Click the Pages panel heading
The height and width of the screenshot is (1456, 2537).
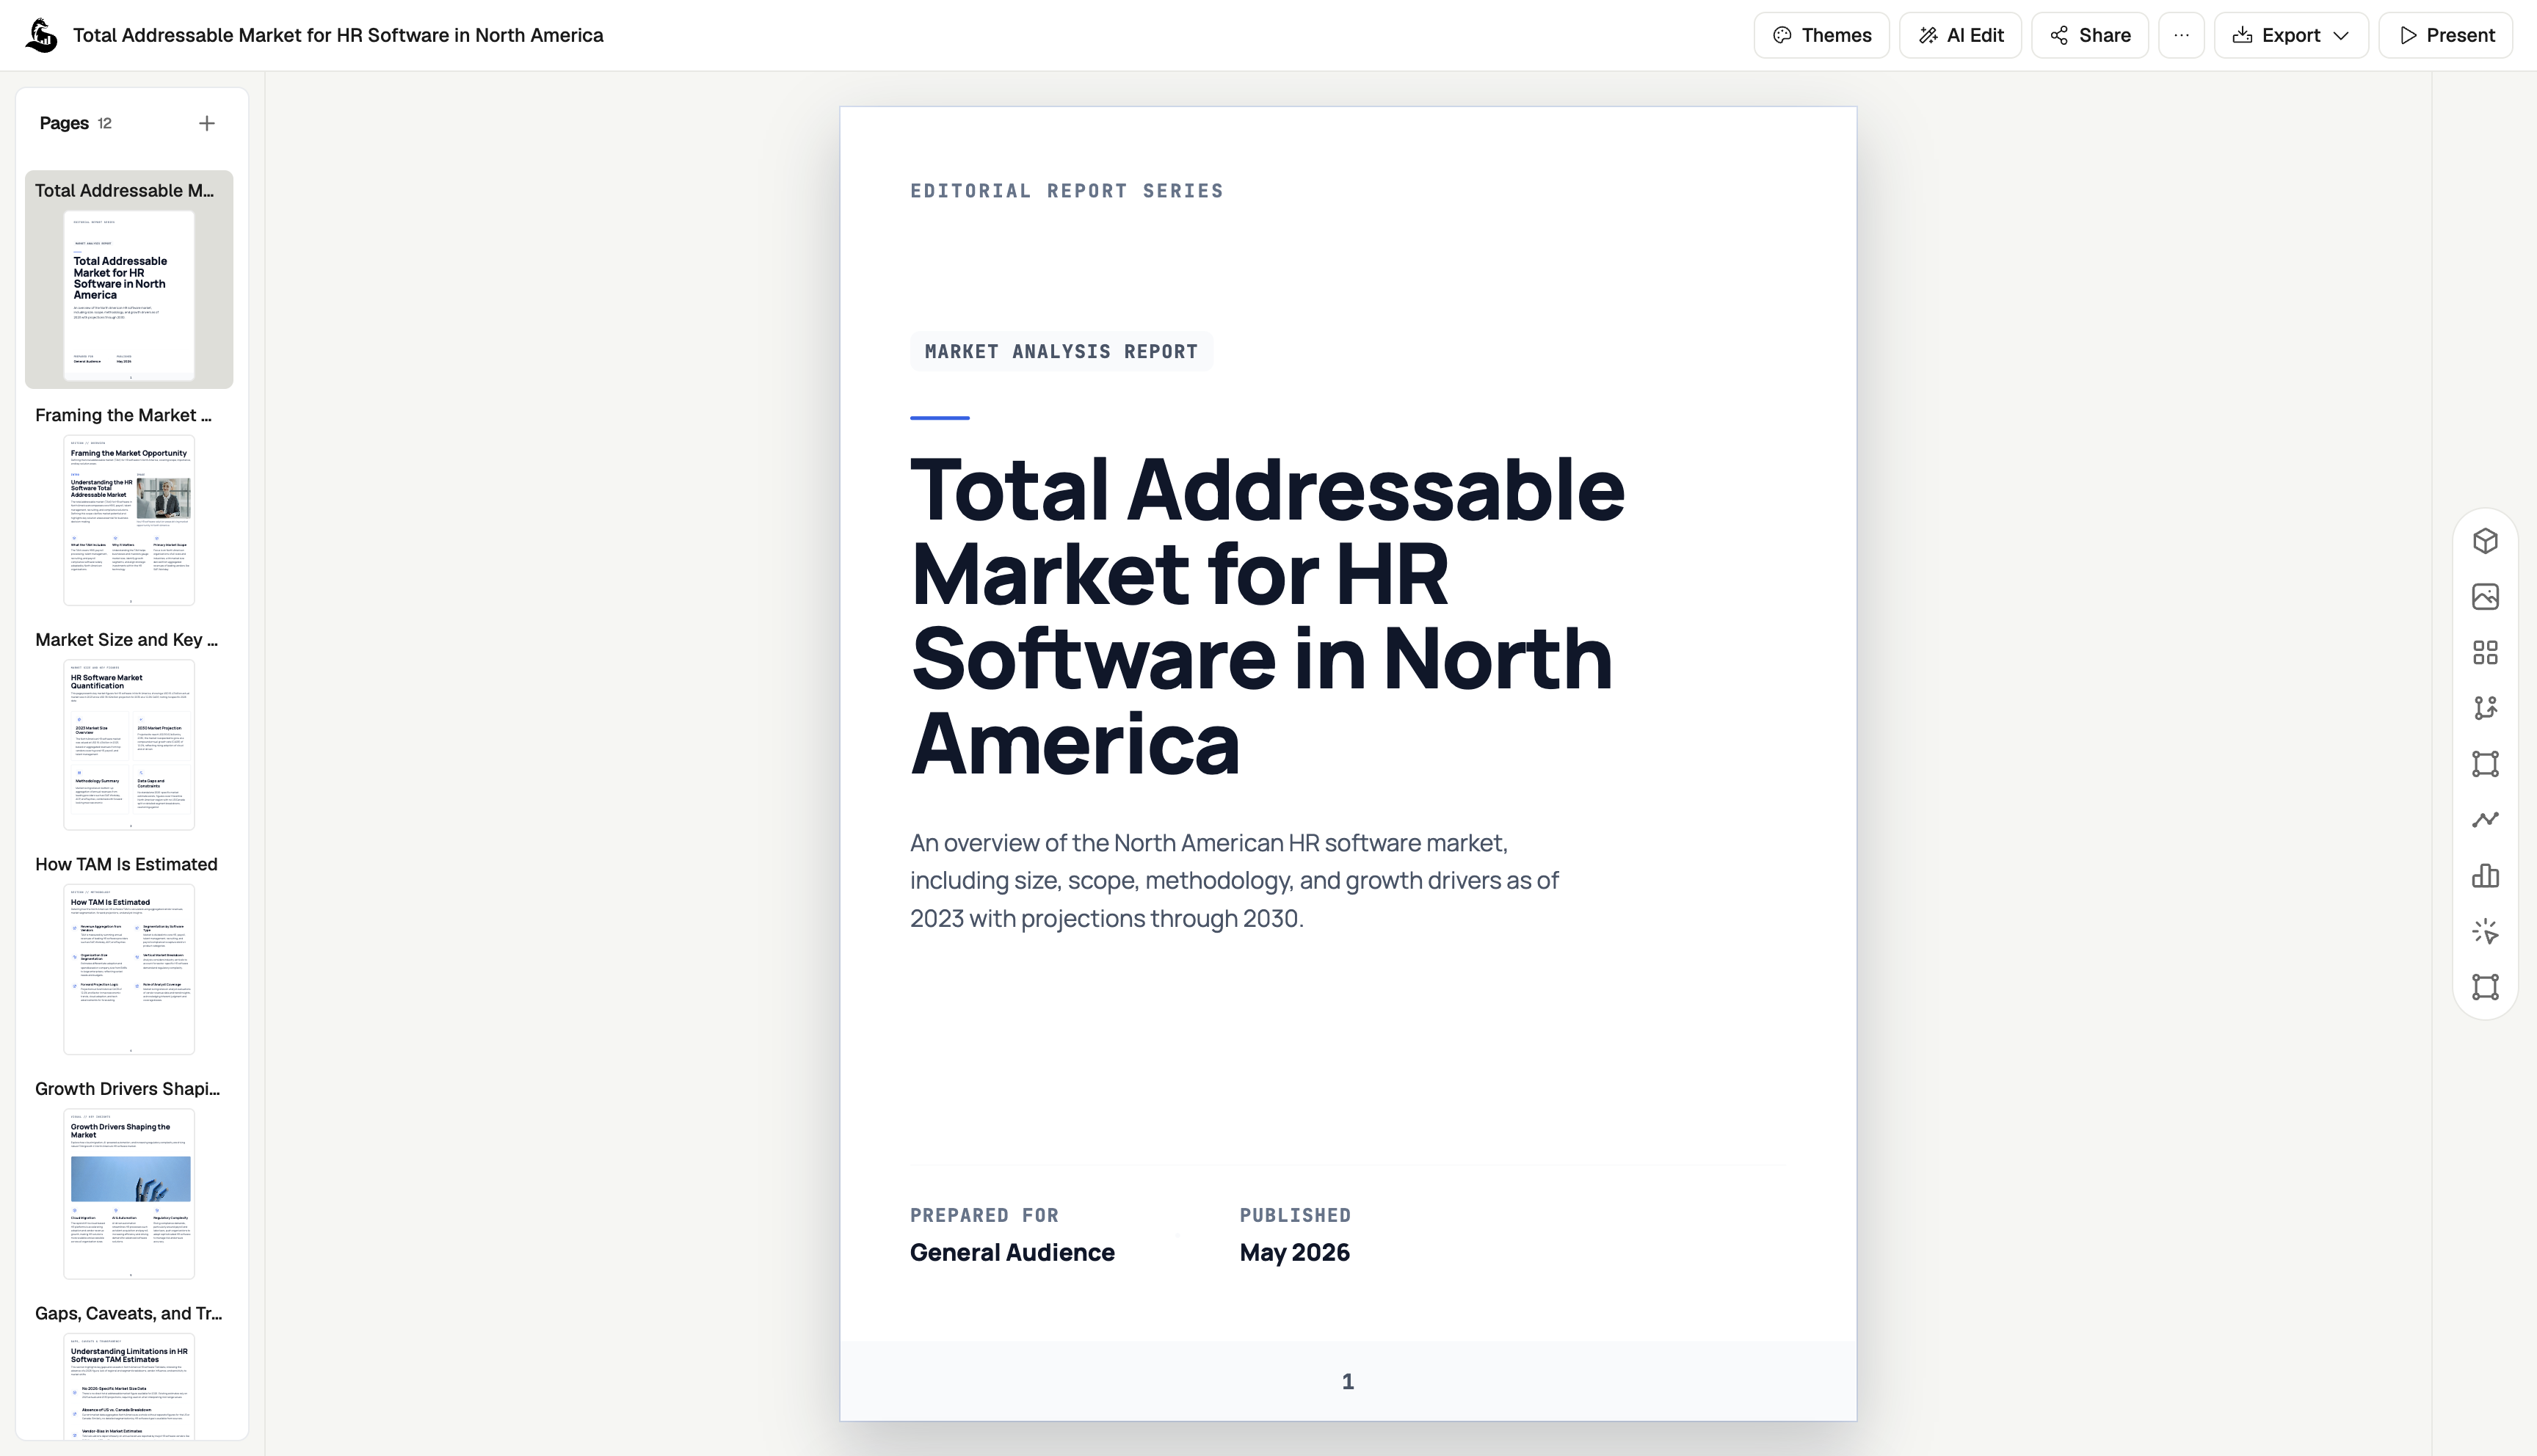tap(64, 123)
